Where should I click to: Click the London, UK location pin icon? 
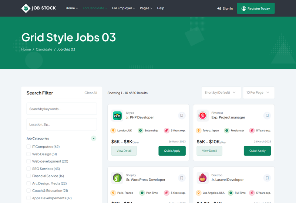pos(113,131)
